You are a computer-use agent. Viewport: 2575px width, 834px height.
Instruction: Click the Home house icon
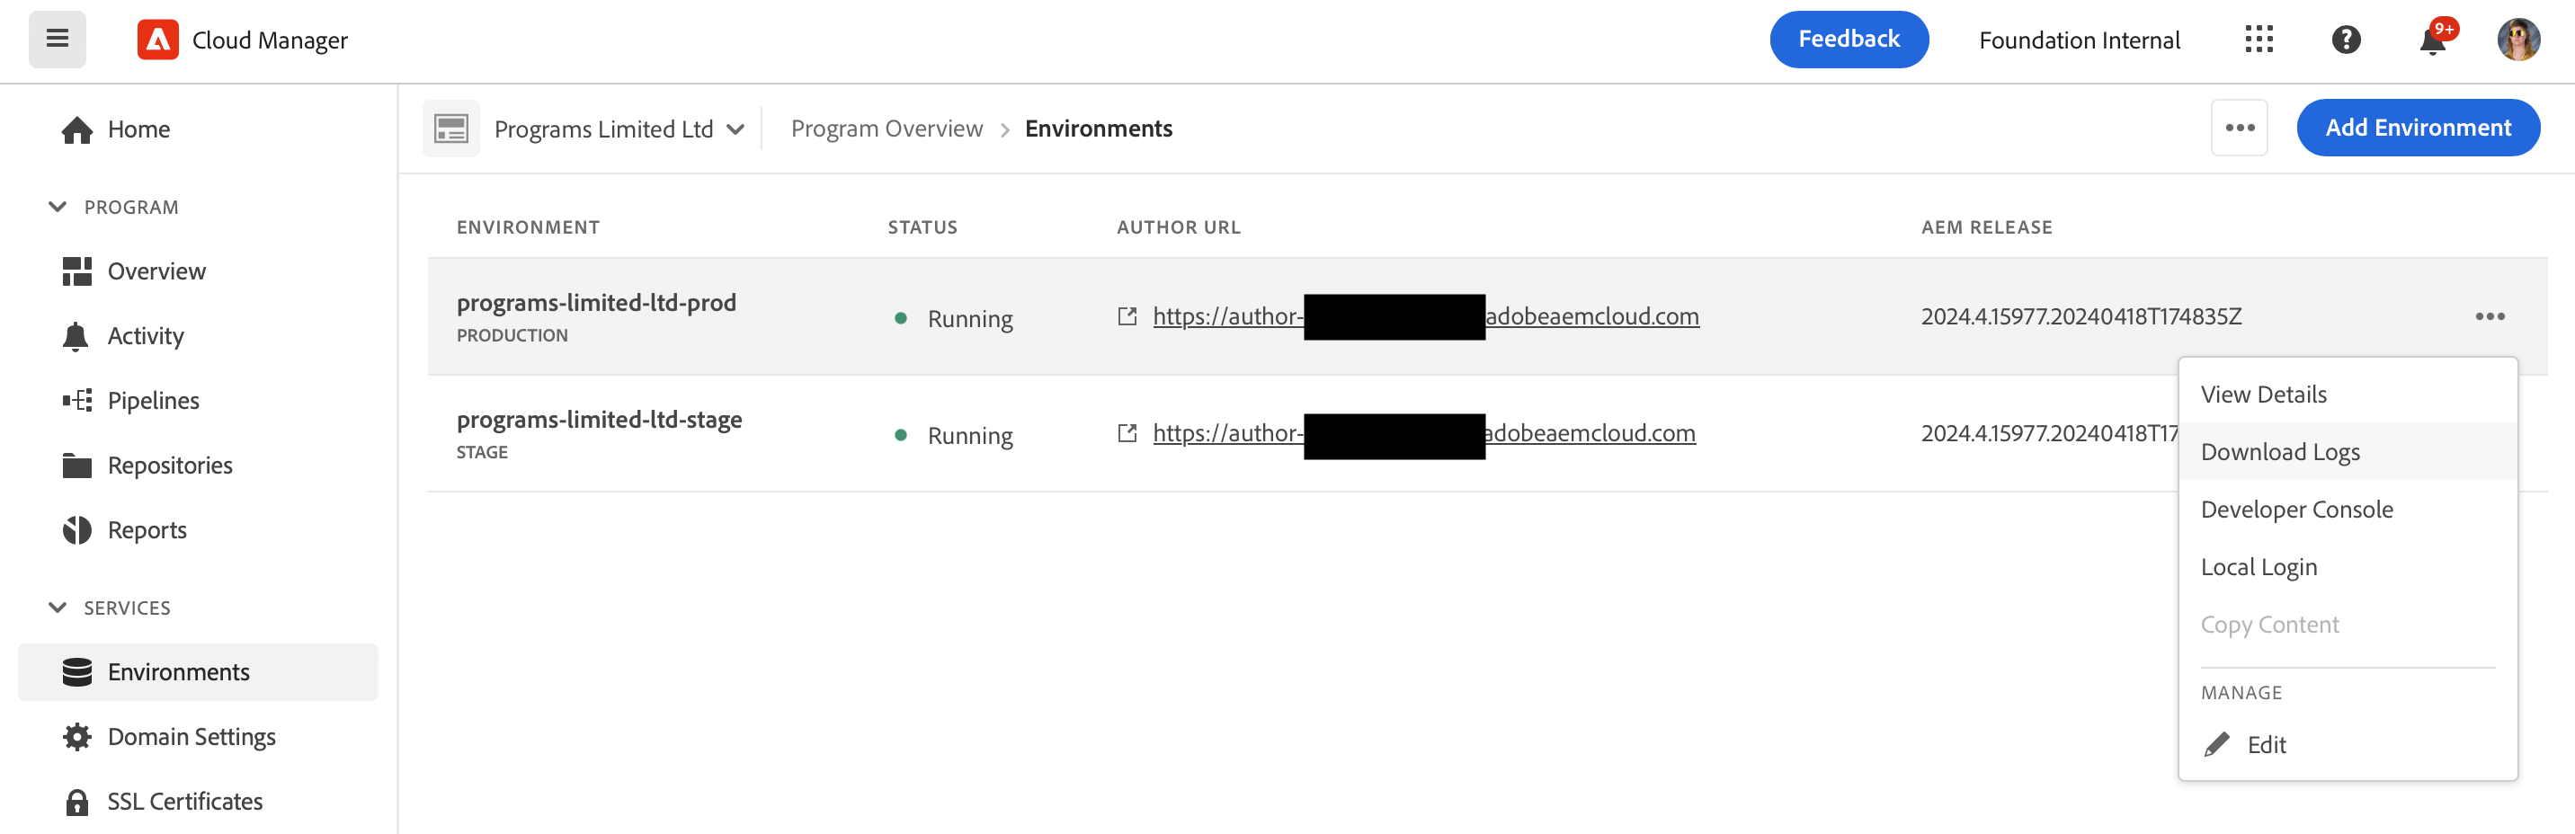click(x=77, y=129)
